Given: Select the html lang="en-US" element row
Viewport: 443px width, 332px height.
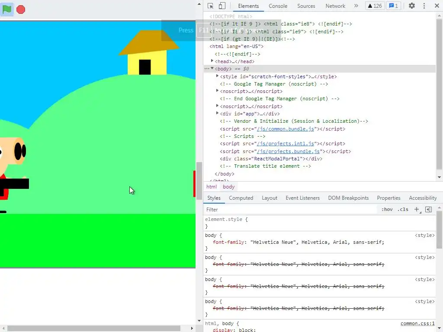Looking at the screenshot, I should 236,46.
